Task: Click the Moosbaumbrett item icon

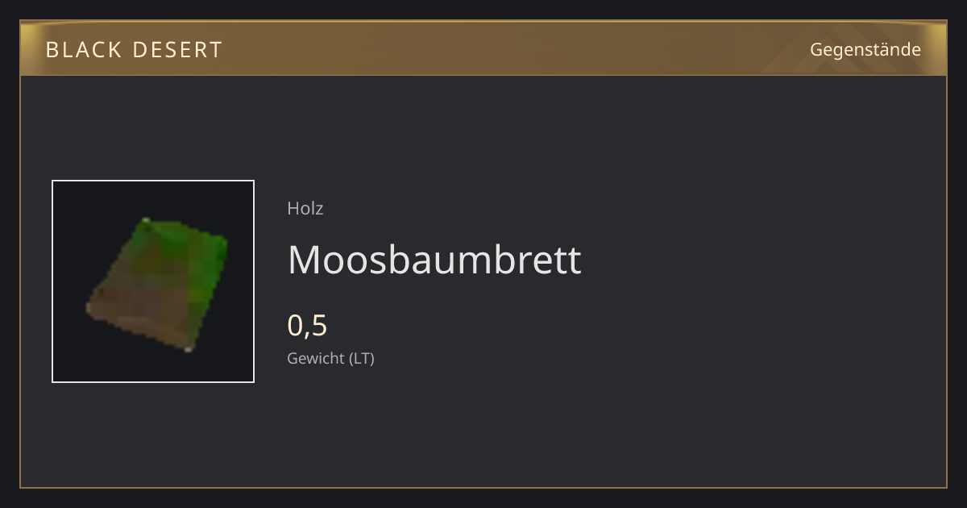Action: point(158,285)
